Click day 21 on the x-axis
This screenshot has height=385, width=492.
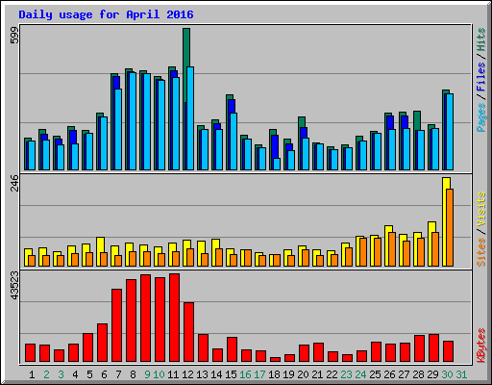(317, 374)
